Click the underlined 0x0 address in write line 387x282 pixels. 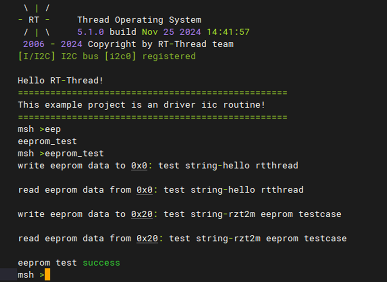click(x=139, y=166)
